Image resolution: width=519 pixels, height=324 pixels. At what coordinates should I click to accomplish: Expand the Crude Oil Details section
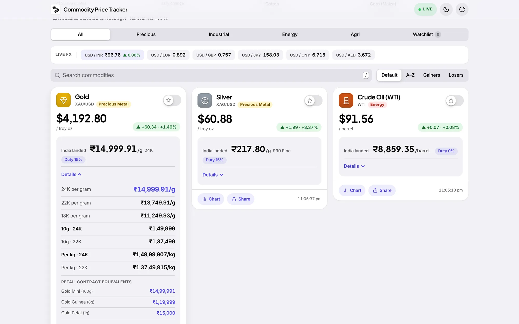point(354,166)
